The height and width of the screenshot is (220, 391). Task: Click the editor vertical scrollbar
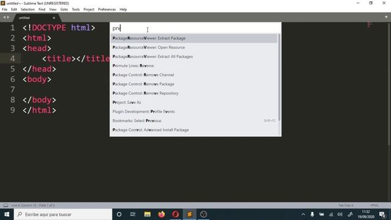[389, 84]
